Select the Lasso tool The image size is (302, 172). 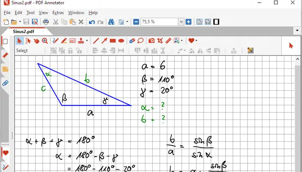[141, 41]
